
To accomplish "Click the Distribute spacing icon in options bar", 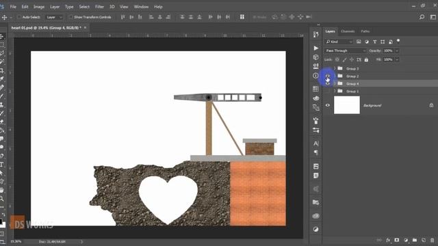I will pyautogui.click(x=242, y=17).
